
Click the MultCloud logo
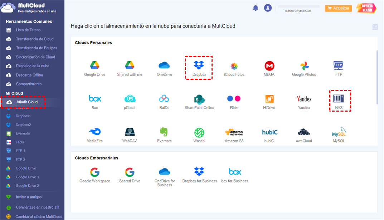pyautogui.click(x=29, y=8)
